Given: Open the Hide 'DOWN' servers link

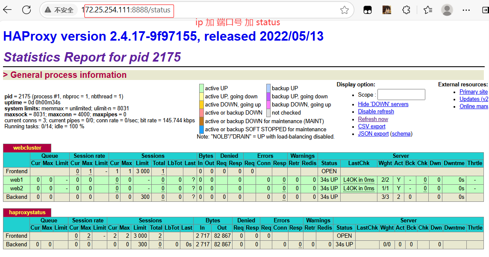Looking at the screenshot, I should 383,104.
